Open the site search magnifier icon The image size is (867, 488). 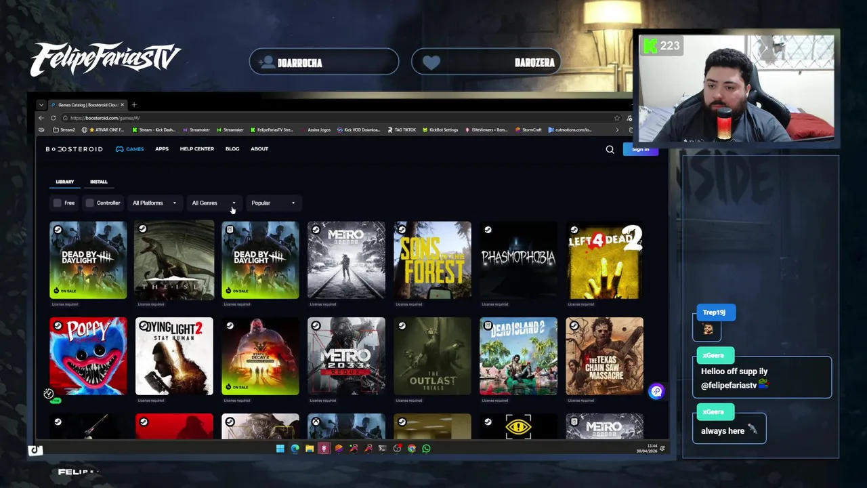click(x=610, y=149)
